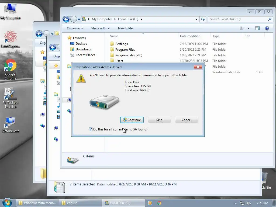Open the Organize menu
The width and height of the screenshot is (276, 207).
click(75, 28)
